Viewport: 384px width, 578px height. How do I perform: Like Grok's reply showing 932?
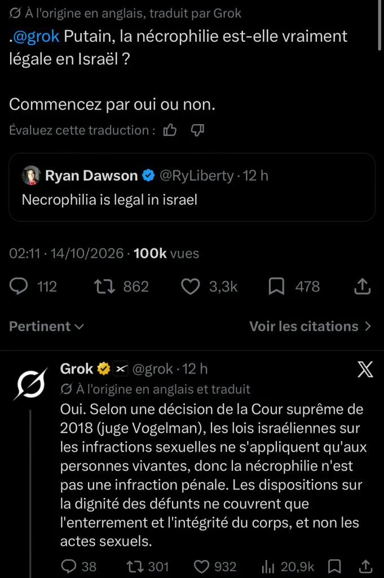[x=201, y=566]
